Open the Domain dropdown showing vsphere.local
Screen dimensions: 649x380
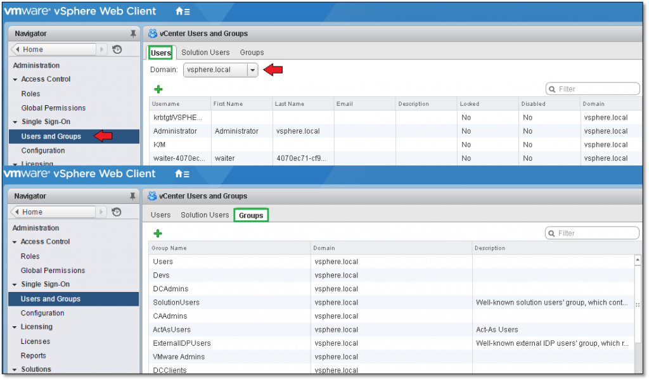pyautogui.click(x=221, y=70)
